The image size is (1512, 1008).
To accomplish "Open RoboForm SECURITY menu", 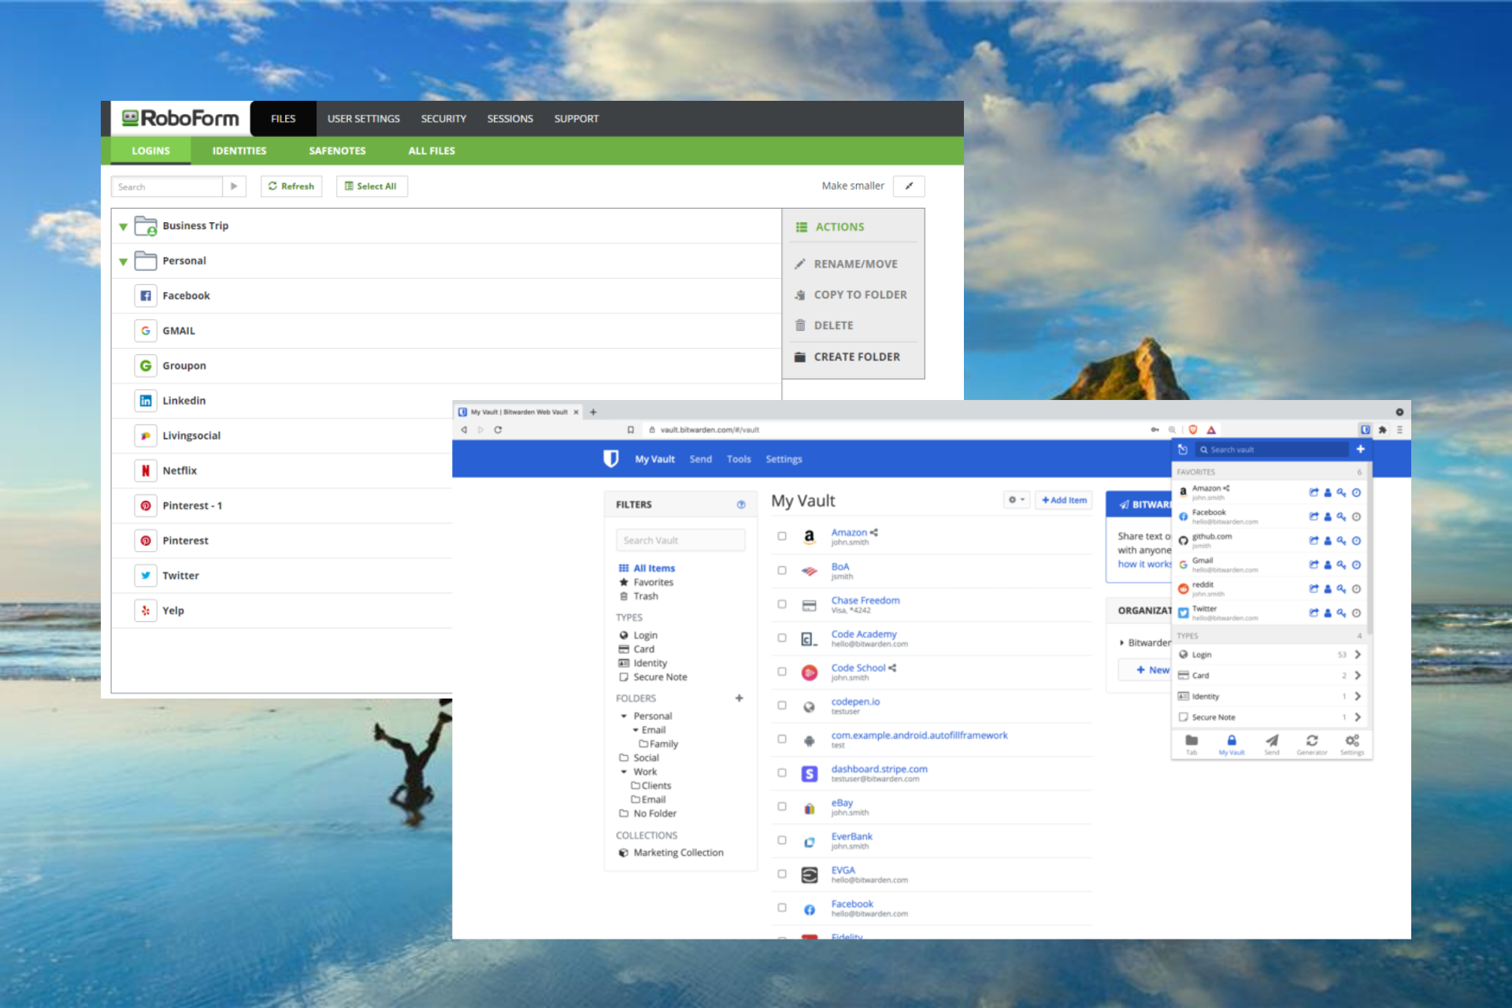I will pyautogui.click(x=443, y=119).
